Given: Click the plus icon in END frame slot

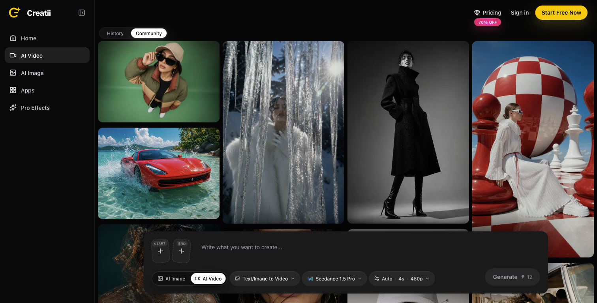Looking at the screenshot, I should [181, 251].
